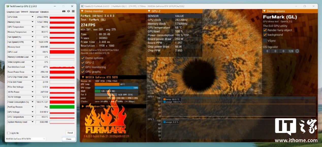
Task: Switch to the Graphics Card tab
Action: pos(13,12)
